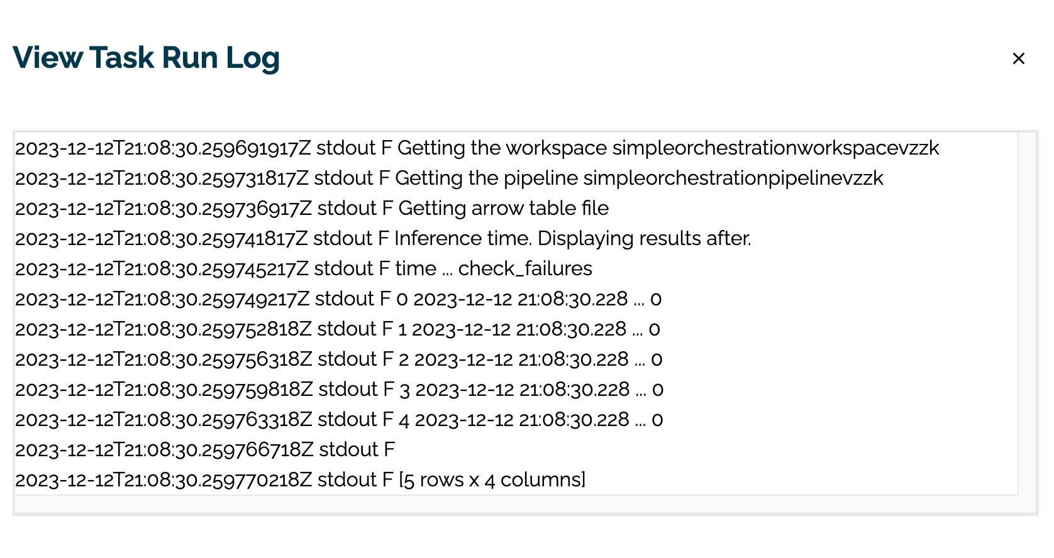
Task: Select the row 4 result entry
Action: point(339,419)
